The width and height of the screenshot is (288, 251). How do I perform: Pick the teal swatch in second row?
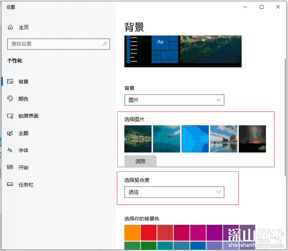point(165,245)
